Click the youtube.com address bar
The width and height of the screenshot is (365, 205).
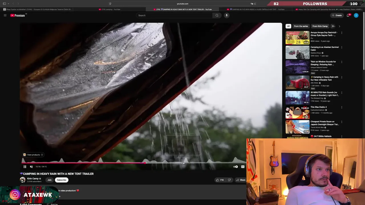pos(182,4)
